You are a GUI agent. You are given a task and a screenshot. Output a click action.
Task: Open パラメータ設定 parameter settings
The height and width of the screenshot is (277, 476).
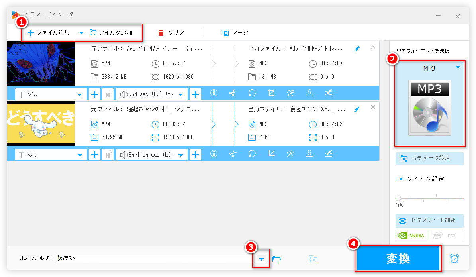[429, 159]
